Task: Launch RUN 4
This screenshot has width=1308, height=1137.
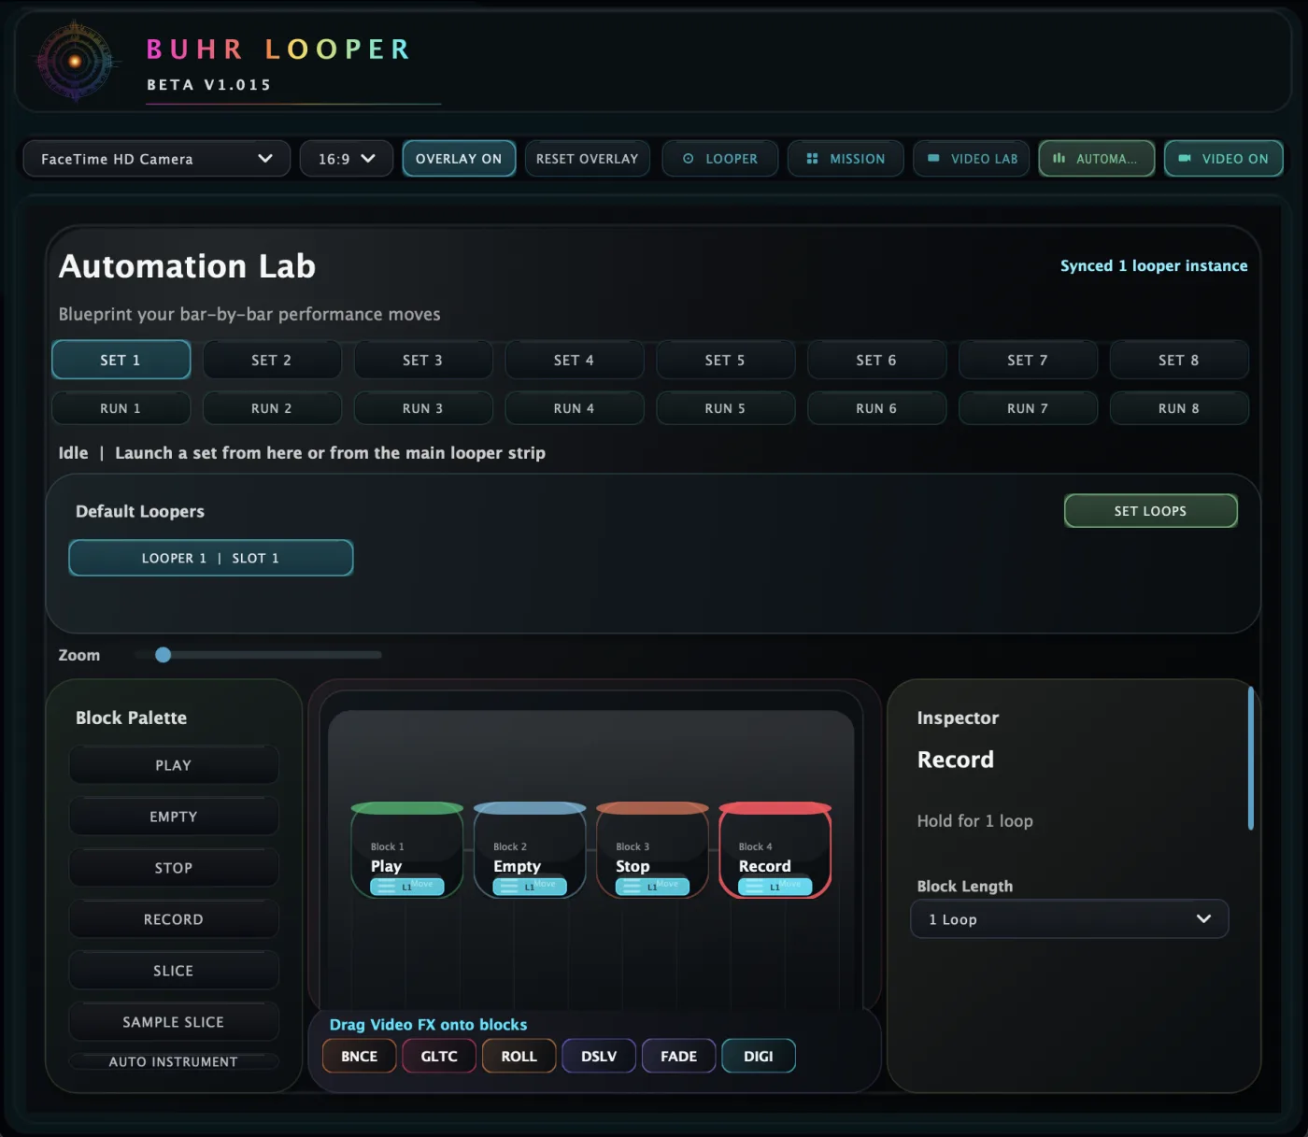Action: (x=574, y=408)
